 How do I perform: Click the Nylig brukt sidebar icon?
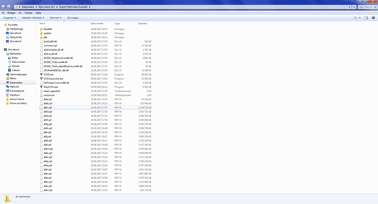coord(8,37)
